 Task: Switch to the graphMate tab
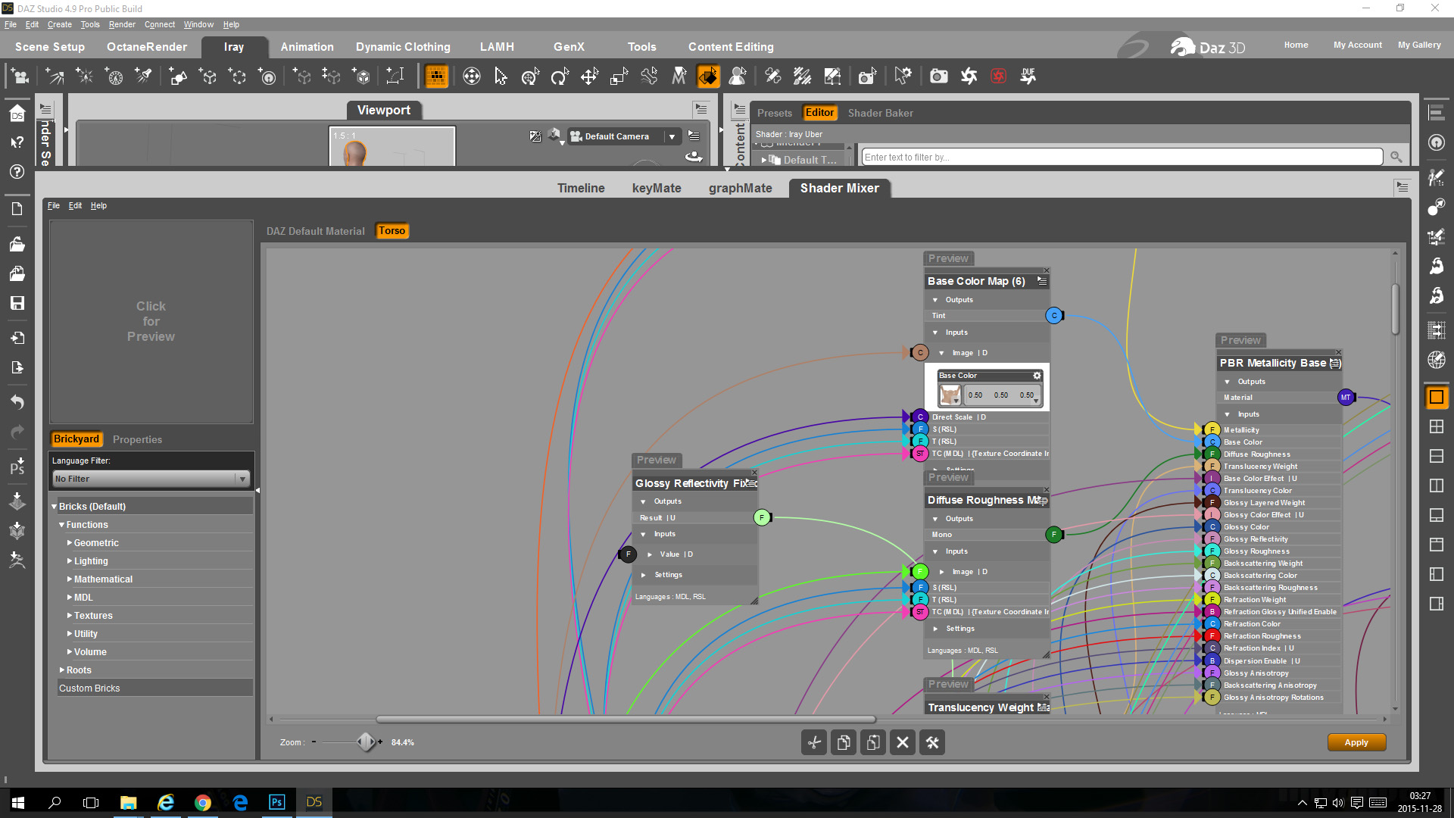point(740,188)
